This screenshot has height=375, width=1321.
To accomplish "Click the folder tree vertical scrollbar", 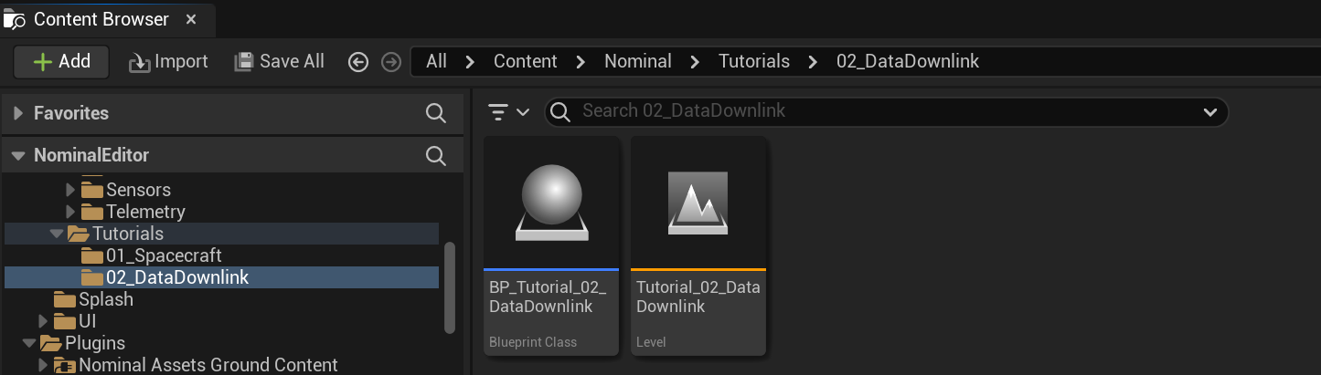I will point(449,287).
